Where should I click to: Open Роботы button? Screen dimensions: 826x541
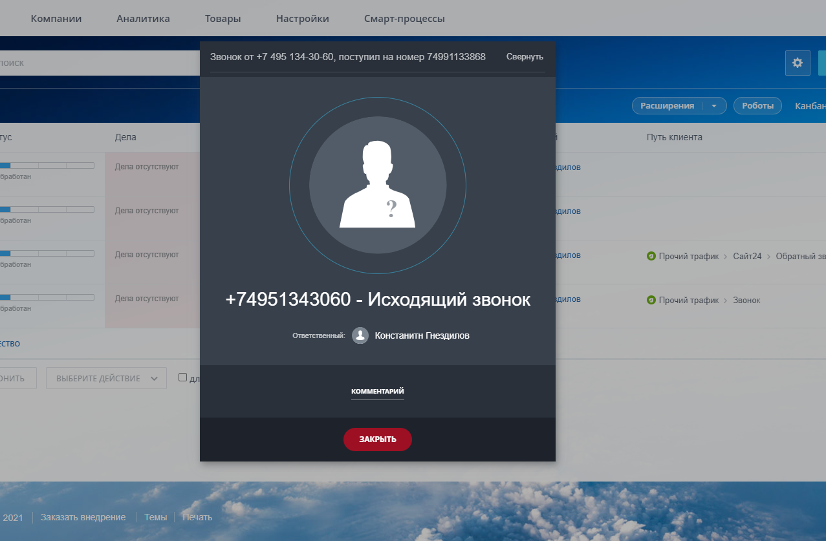click(757, 106)
